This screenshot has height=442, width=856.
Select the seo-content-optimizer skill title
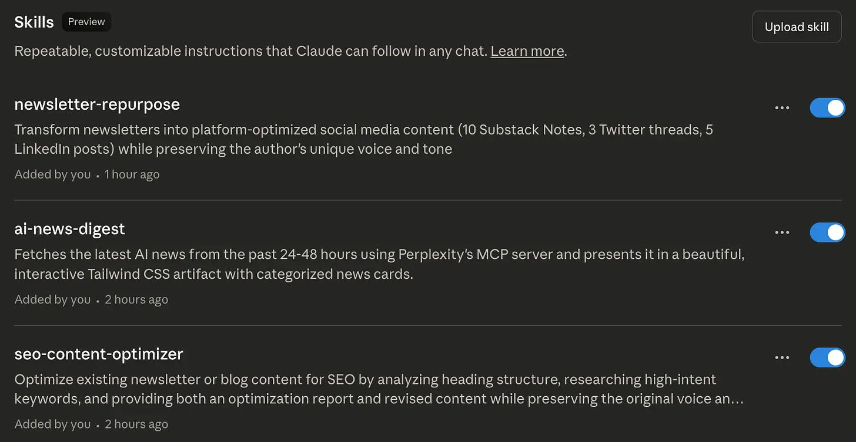coord(99,354)
